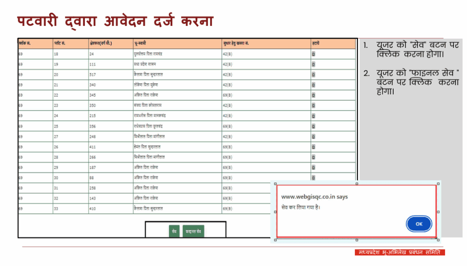
Task: Remove row for plot 29
Action: click(x=313, y=167)
